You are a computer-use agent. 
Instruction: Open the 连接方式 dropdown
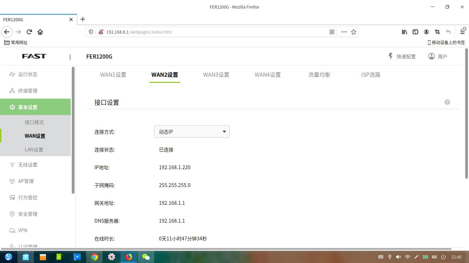(192, 131)
